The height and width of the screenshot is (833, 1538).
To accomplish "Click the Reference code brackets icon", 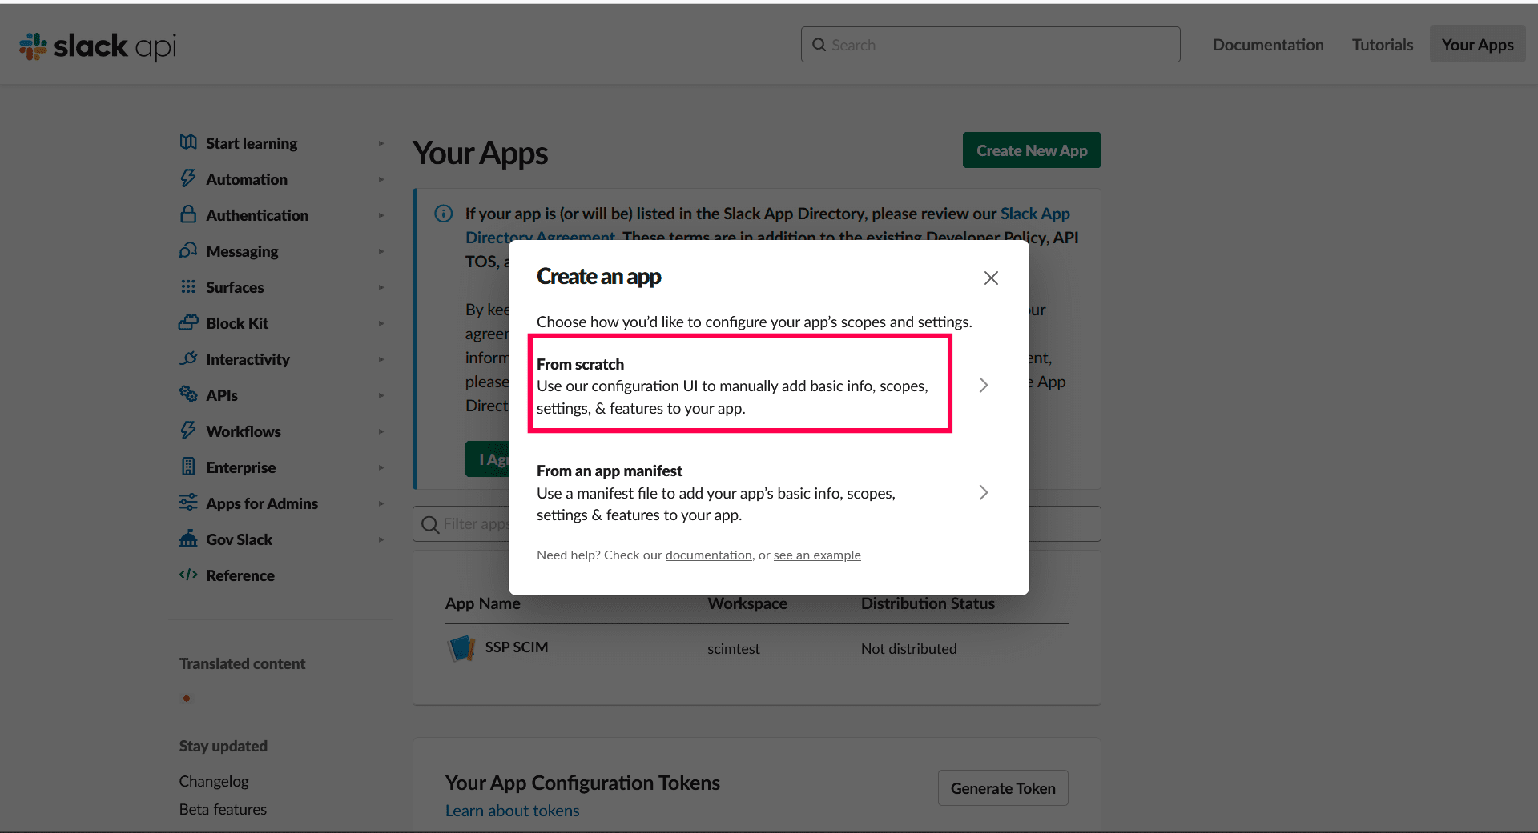I will click(x=188, y=575).
